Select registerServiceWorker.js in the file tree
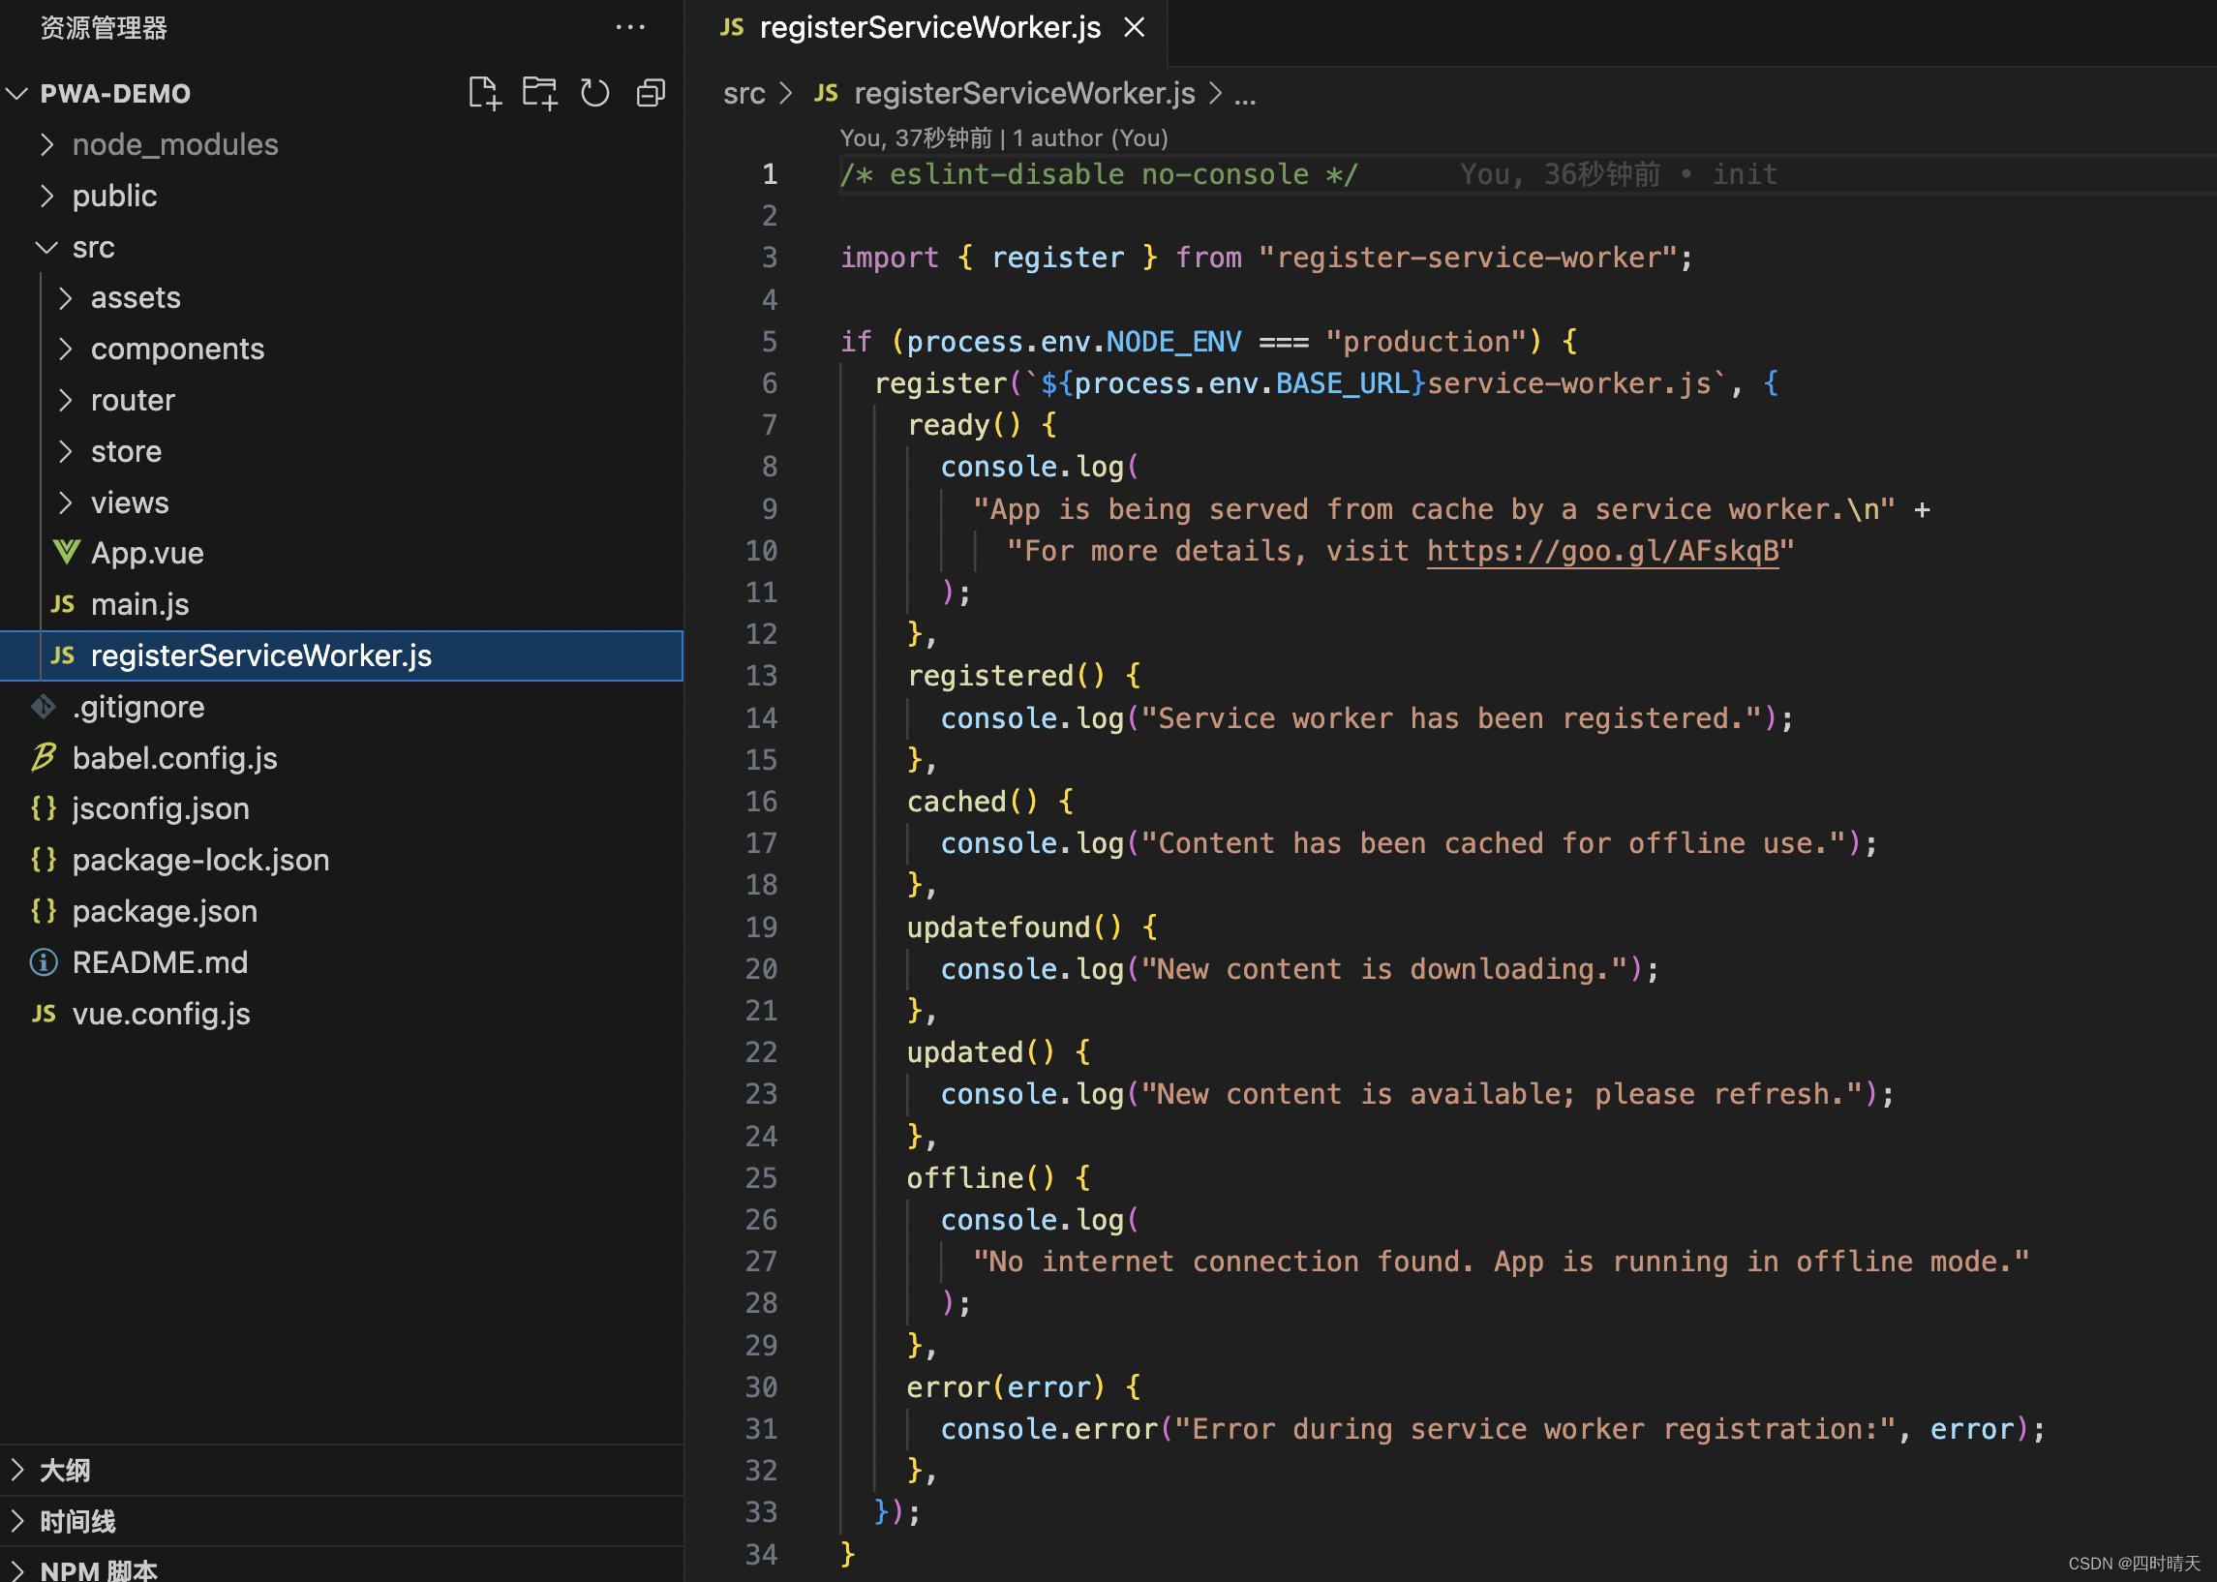Viewport: 2217px width, 1582px height. coord(342,655)
